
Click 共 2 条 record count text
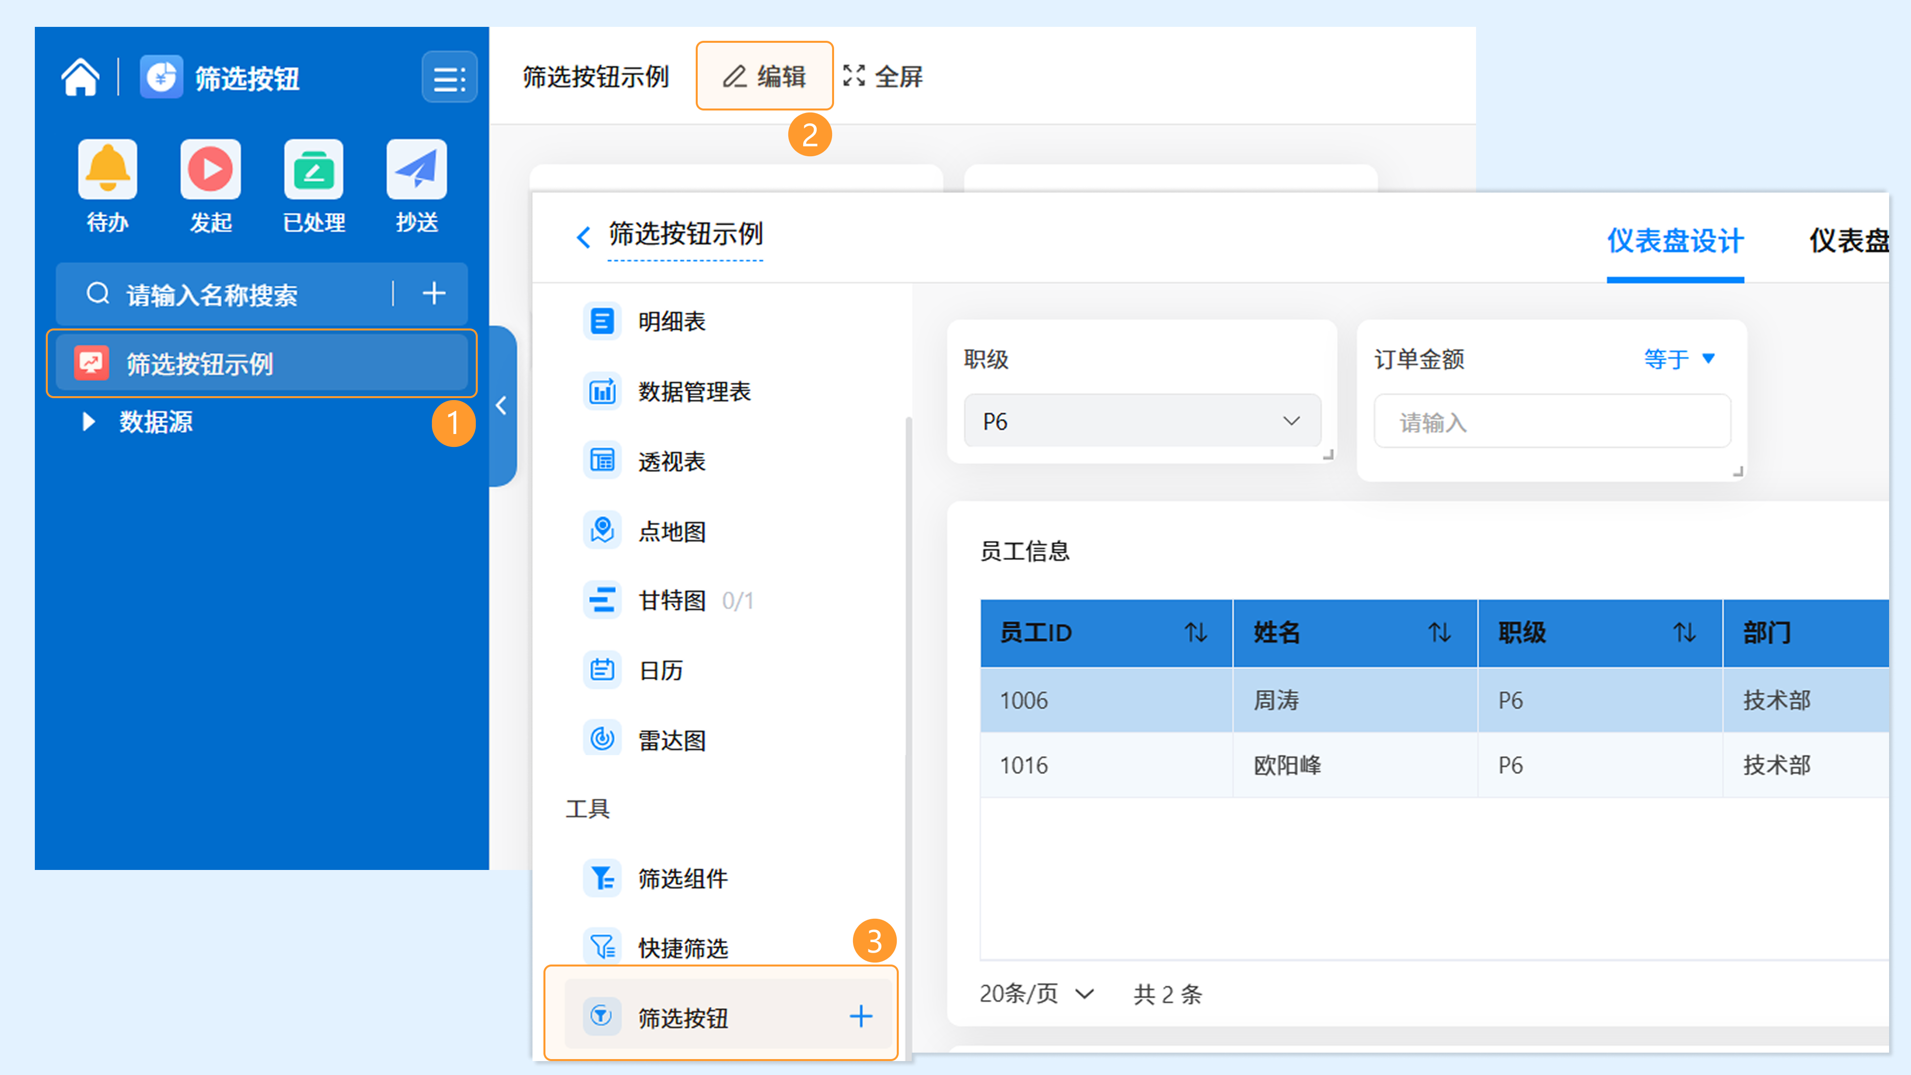coord(1168,994)
